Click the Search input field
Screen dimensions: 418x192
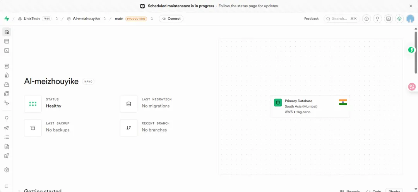point(341,19)
